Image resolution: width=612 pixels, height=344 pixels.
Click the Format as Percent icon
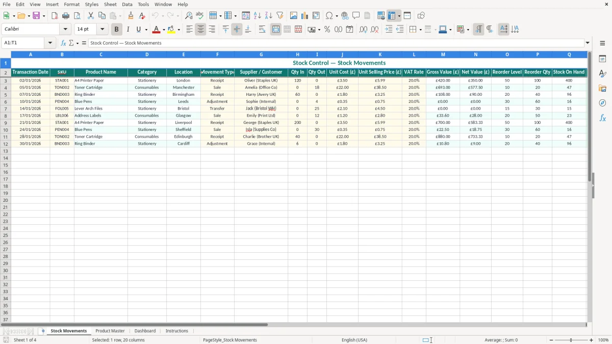(x=327, y=30)
